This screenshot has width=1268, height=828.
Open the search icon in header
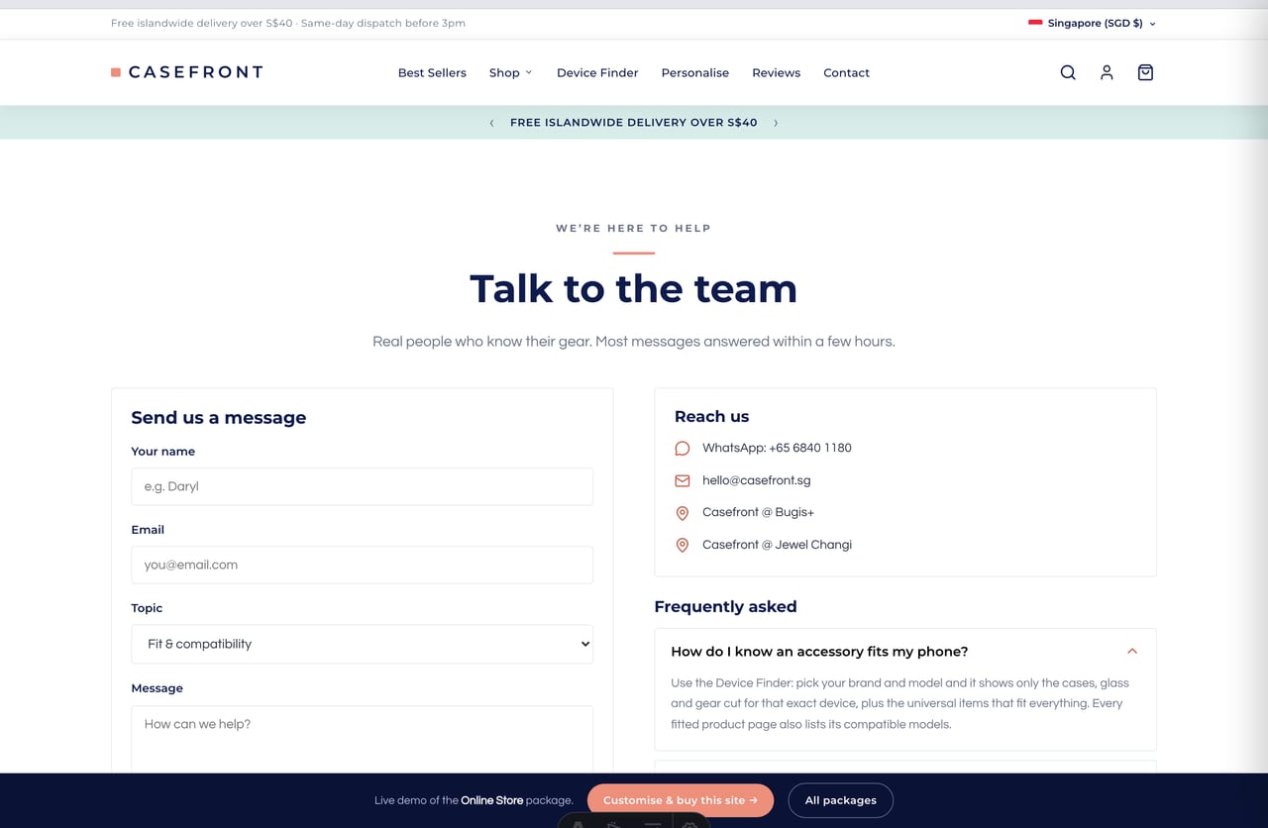pyautogui.click(x=1068, y=72)
